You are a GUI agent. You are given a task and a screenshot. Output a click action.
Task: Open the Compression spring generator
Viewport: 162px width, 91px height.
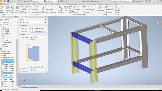pos(100,8)
